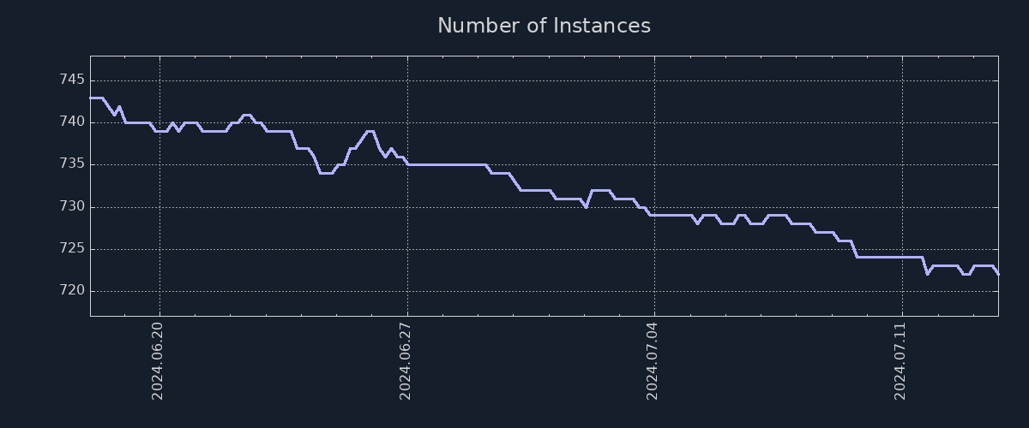Select the 2024.07.04 date label
The width and height of the screenshot is (1029, 428).
coord(653,361)
